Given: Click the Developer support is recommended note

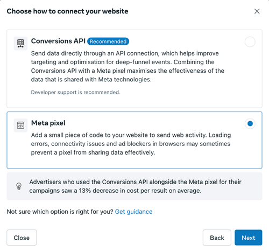Looking at the screenshot, I should click(x=75, y=92).
